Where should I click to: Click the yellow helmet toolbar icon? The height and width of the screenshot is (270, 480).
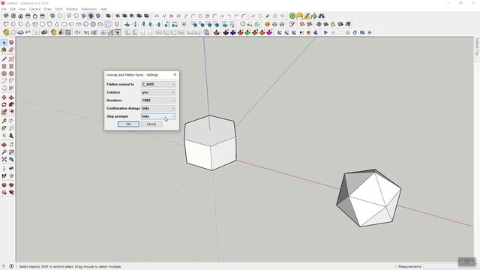(300, 16)
